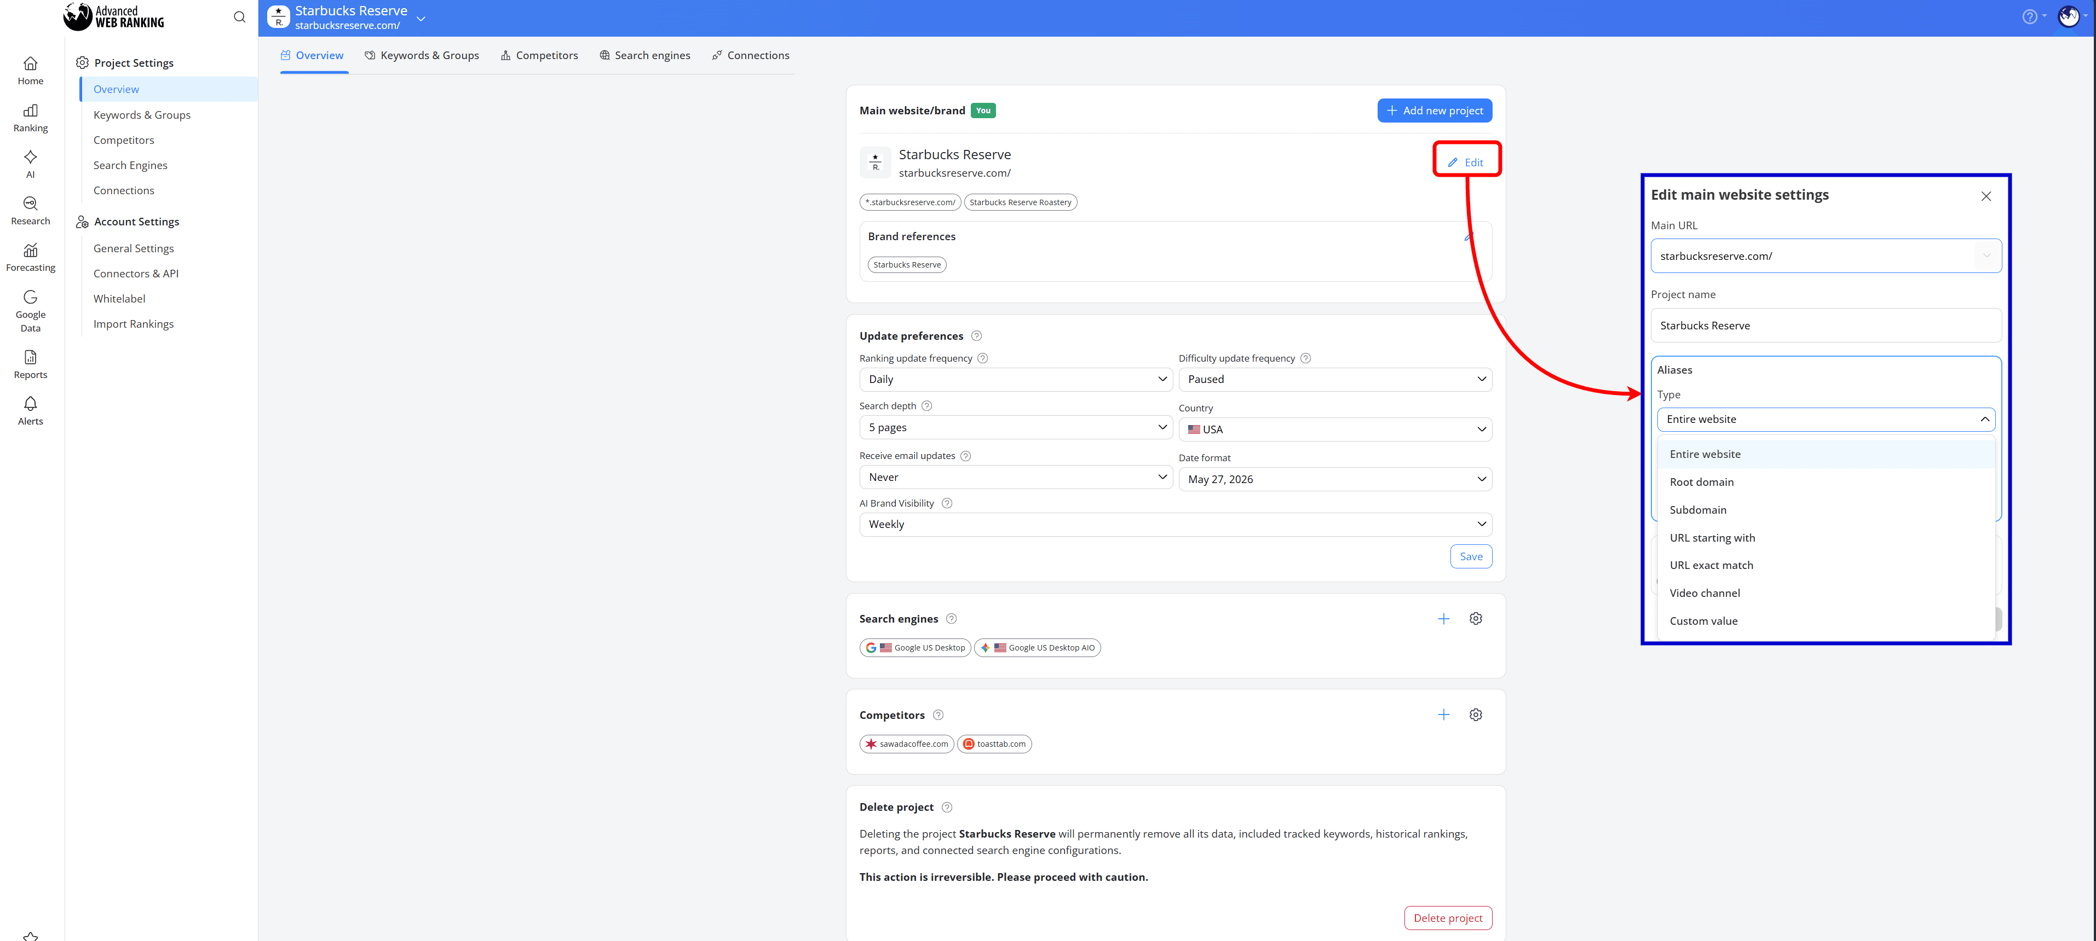Image resolution: width=2096 pixels, height=941 pixels.
Task: Open General Settings in Account Settings
Action: click(134, 249)
